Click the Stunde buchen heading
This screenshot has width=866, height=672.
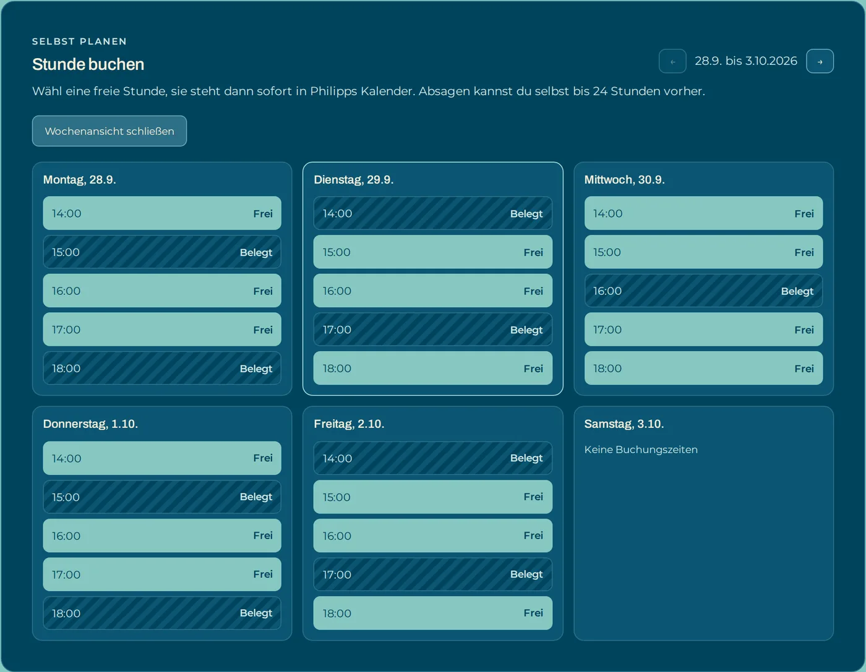[88, 64]
